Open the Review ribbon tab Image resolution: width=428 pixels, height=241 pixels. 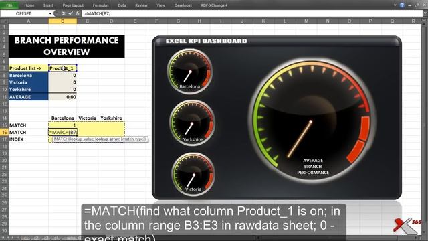[141, 5]
